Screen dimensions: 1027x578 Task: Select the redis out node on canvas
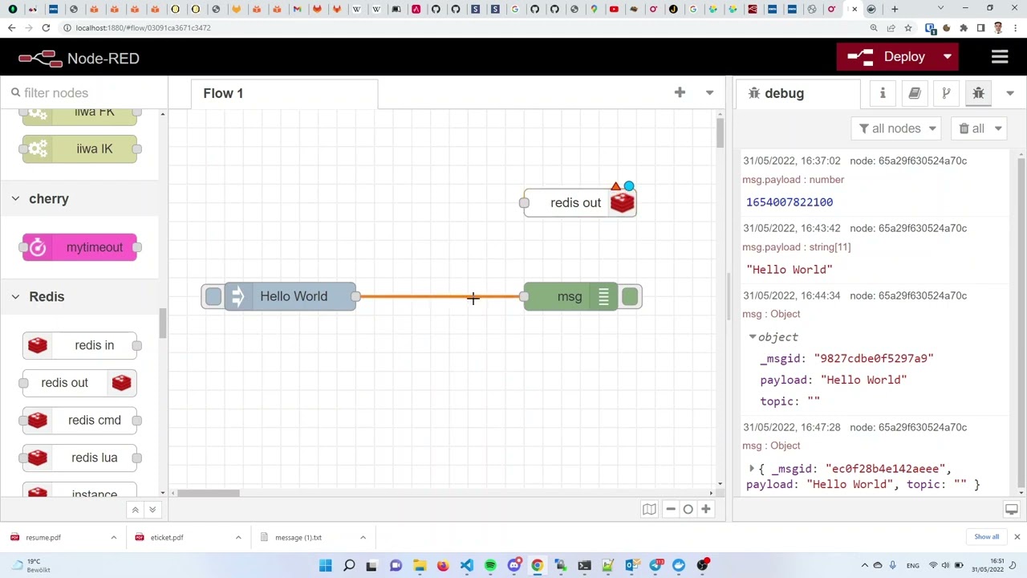click(580, 203)
